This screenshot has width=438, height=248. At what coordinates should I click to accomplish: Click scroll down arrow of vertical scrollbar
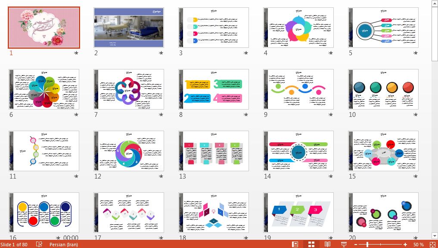(x=434, y=235)
